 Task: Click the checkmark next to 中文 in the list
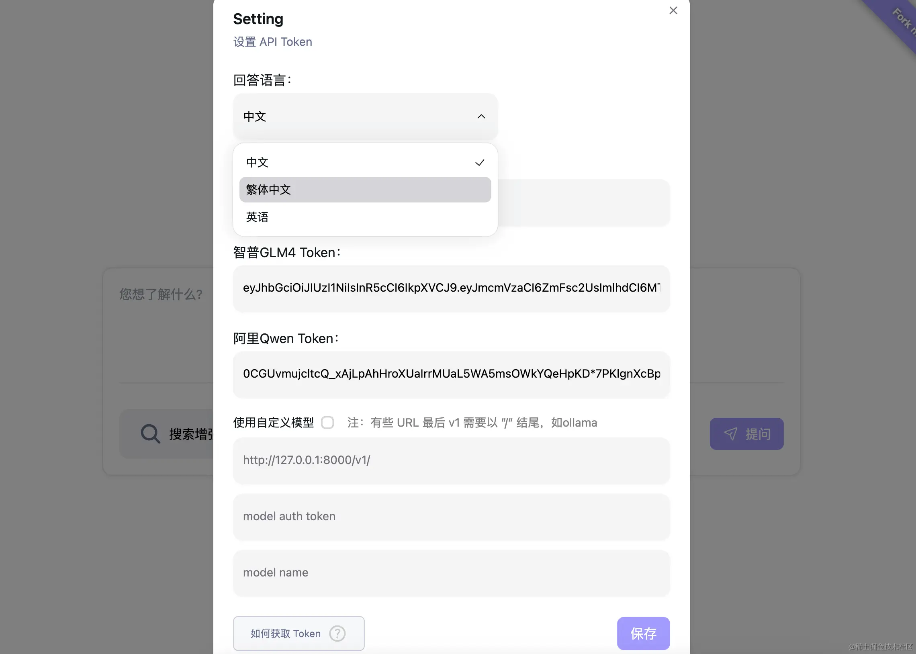click(x=480, y=162)
